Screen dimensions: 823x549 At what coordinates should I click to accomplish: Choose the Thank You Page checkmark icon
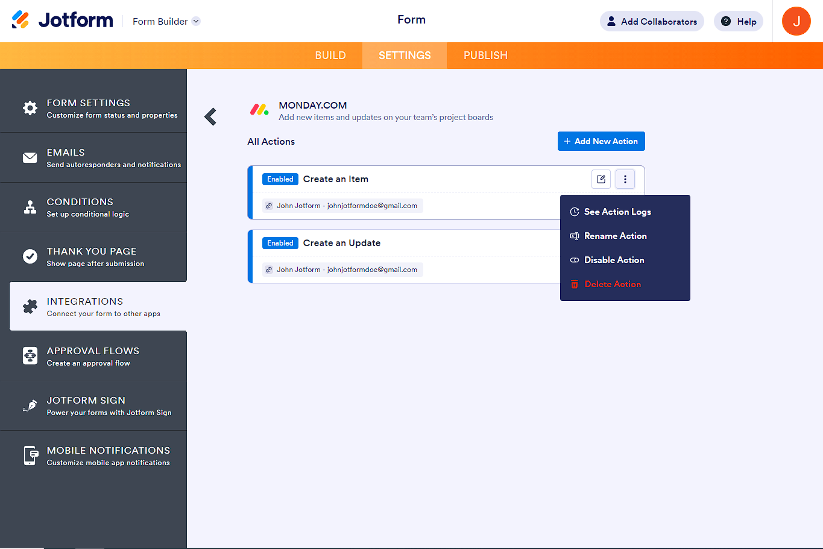[30, 256]
